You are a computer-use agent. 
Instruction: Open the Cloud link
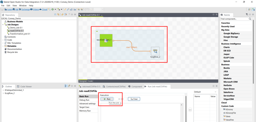[x=44, y=9]
